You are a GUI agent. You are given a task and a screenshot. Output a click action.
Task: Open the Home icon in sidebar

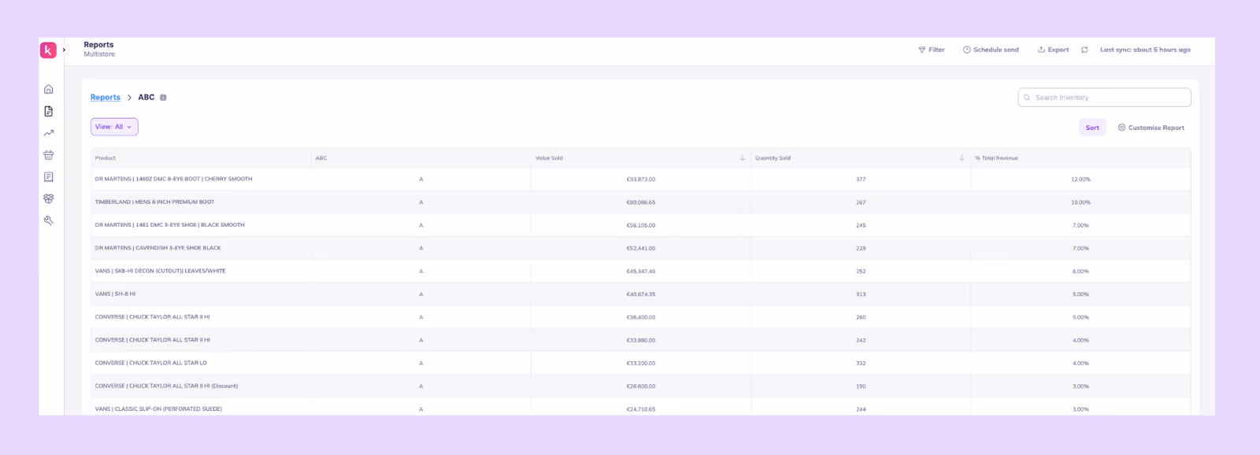click(x=49, y=89)
